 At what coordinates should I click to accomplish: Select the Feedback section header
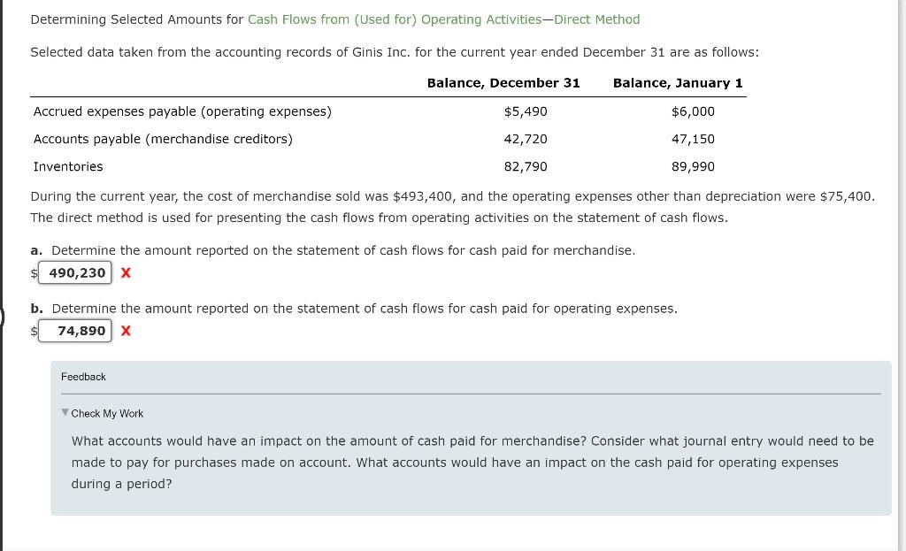click(83, 376)
